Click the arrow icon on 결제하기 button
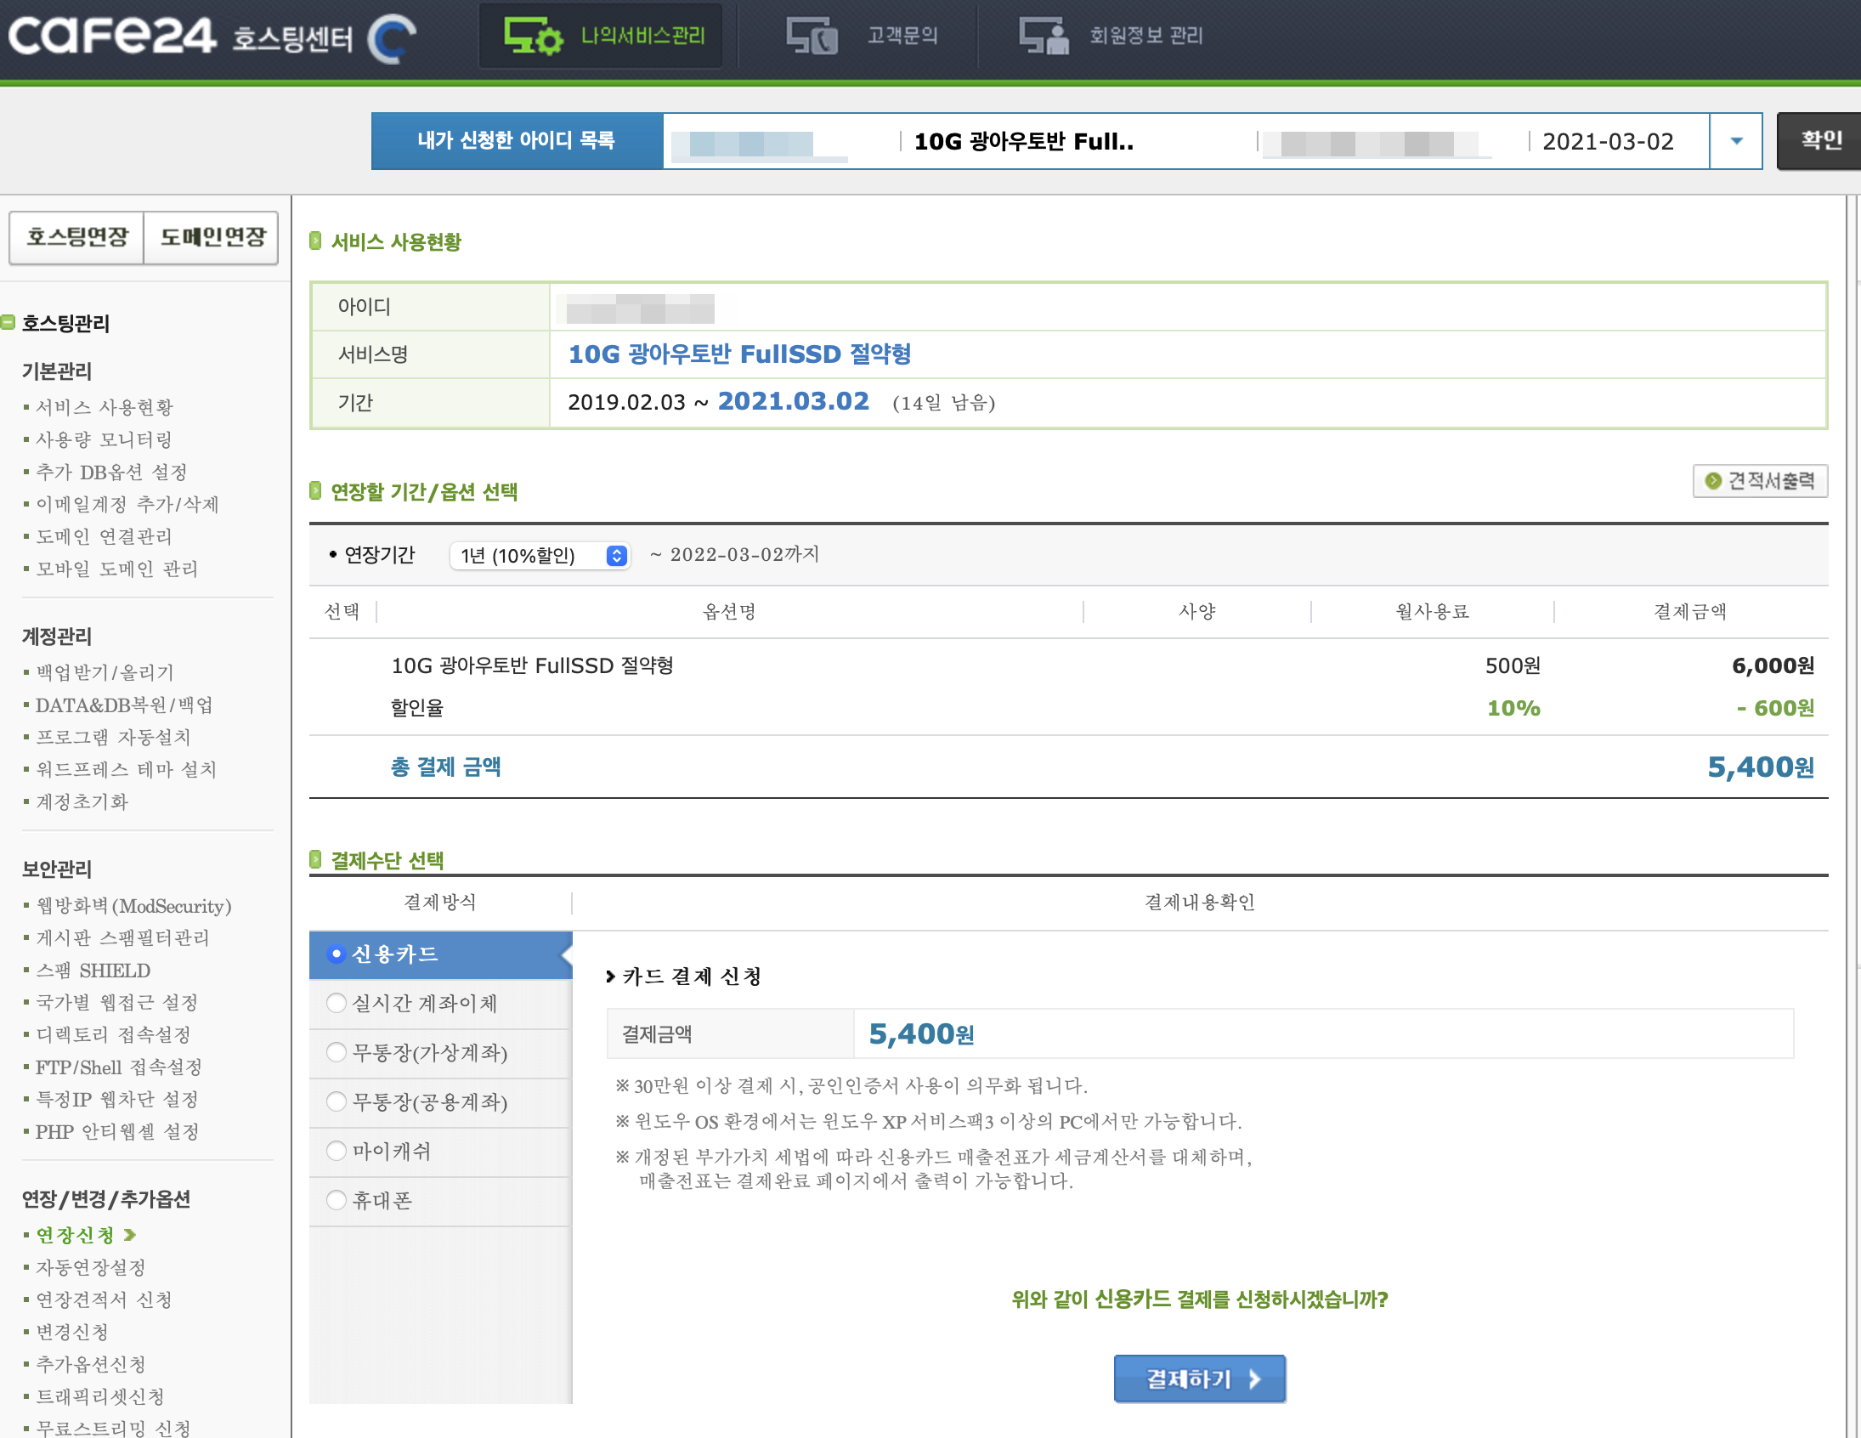 pyautogui.click(x=1254, y=1379)
